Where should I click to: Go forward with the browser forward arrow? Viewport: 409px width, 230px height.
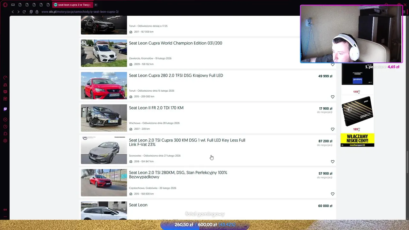(x=18, y=12)
